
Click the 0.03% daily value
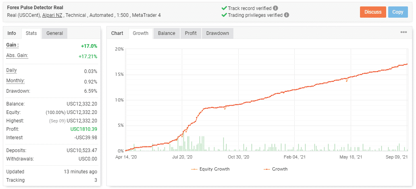click(91, 71)
